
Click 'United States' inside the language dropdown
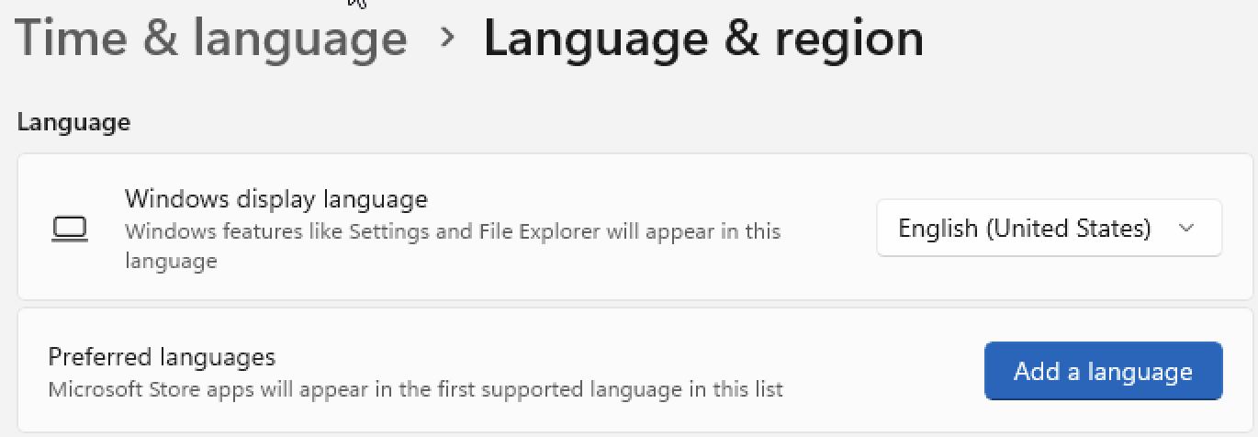click(x=1068, y=228)
